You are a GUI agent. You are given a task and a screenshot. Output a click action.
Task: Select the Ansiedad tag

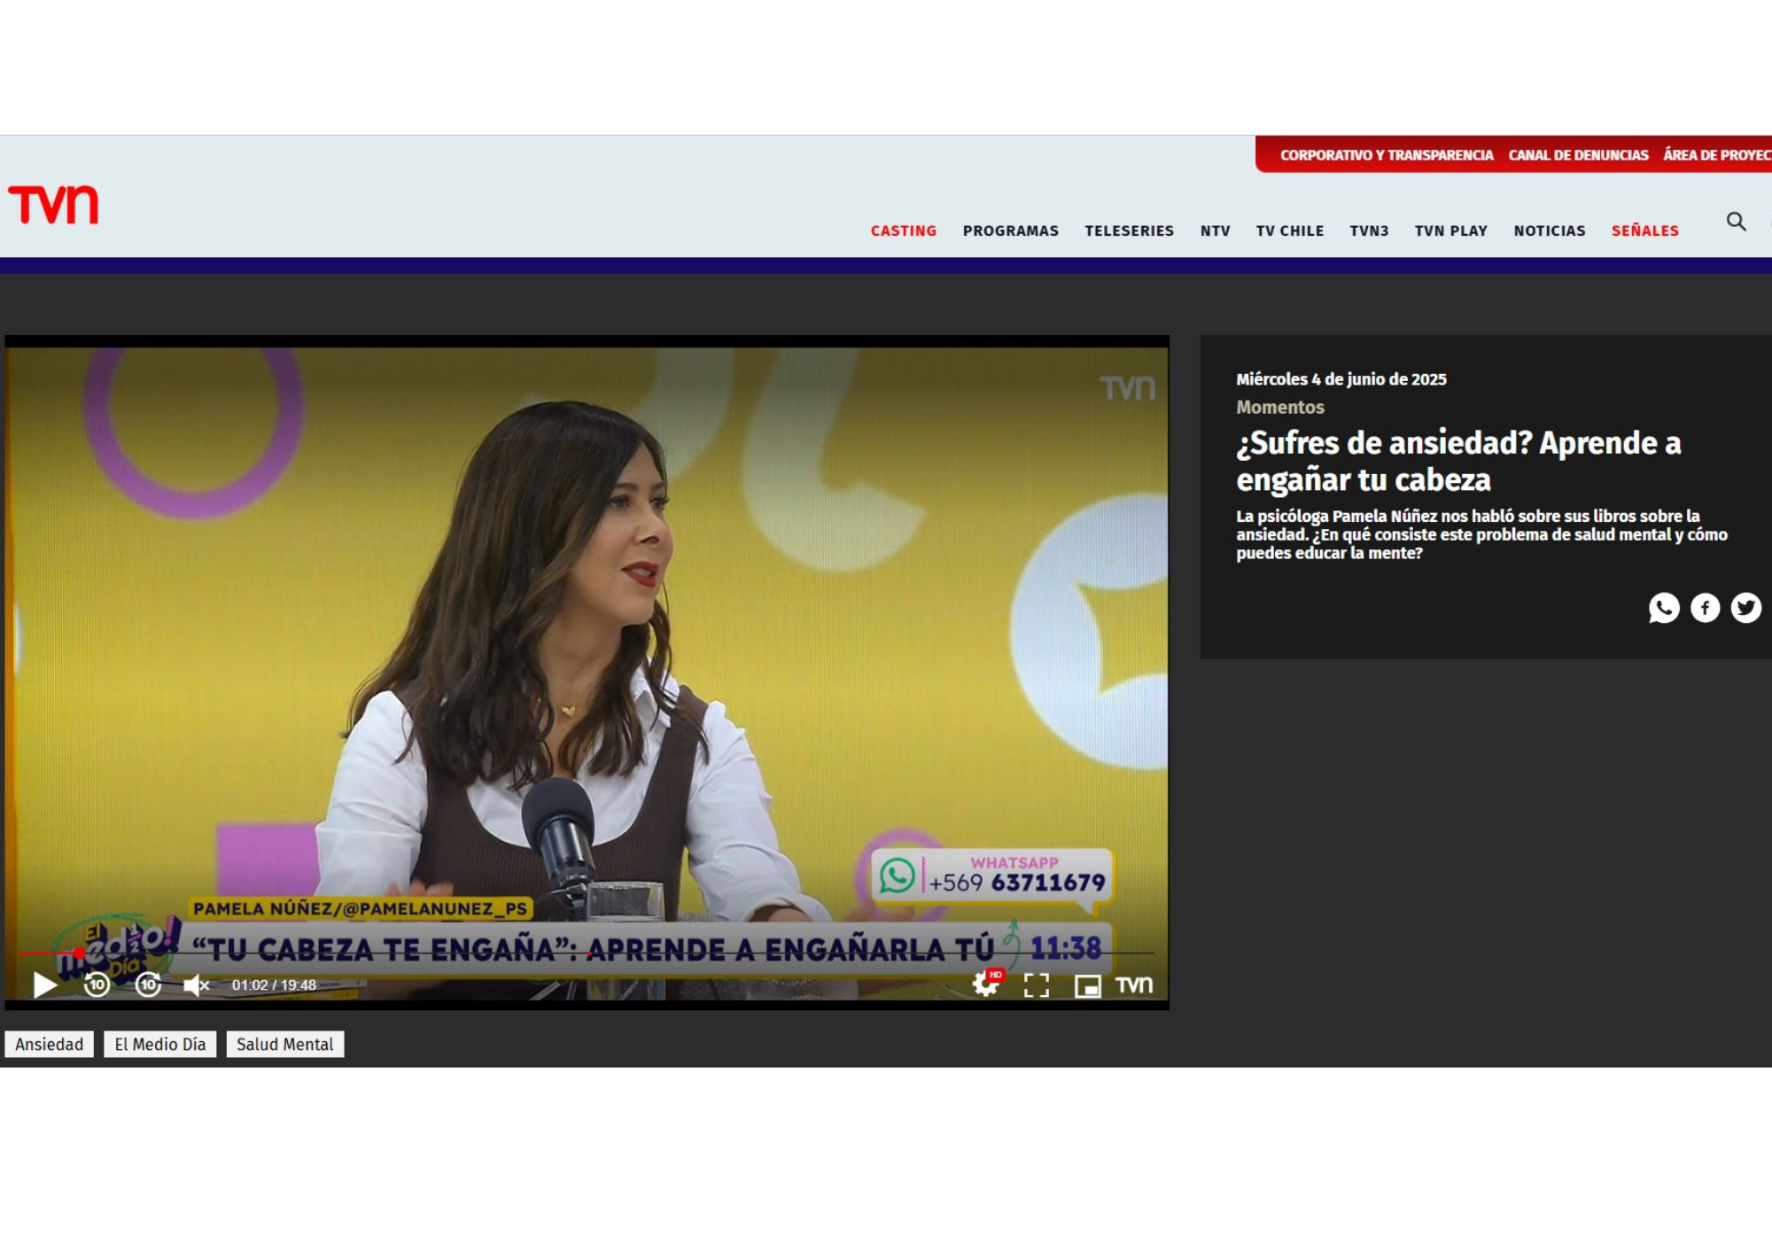click(x=50, y=1044)
